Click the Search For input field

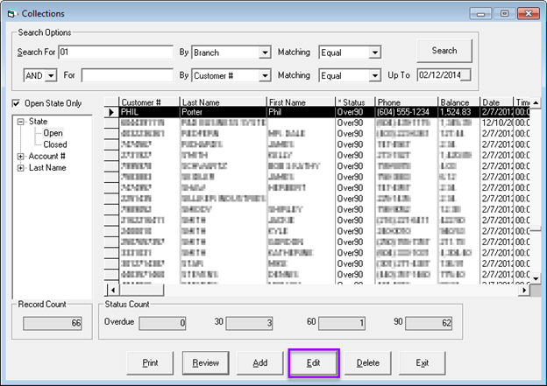click(x=116, y=53)
